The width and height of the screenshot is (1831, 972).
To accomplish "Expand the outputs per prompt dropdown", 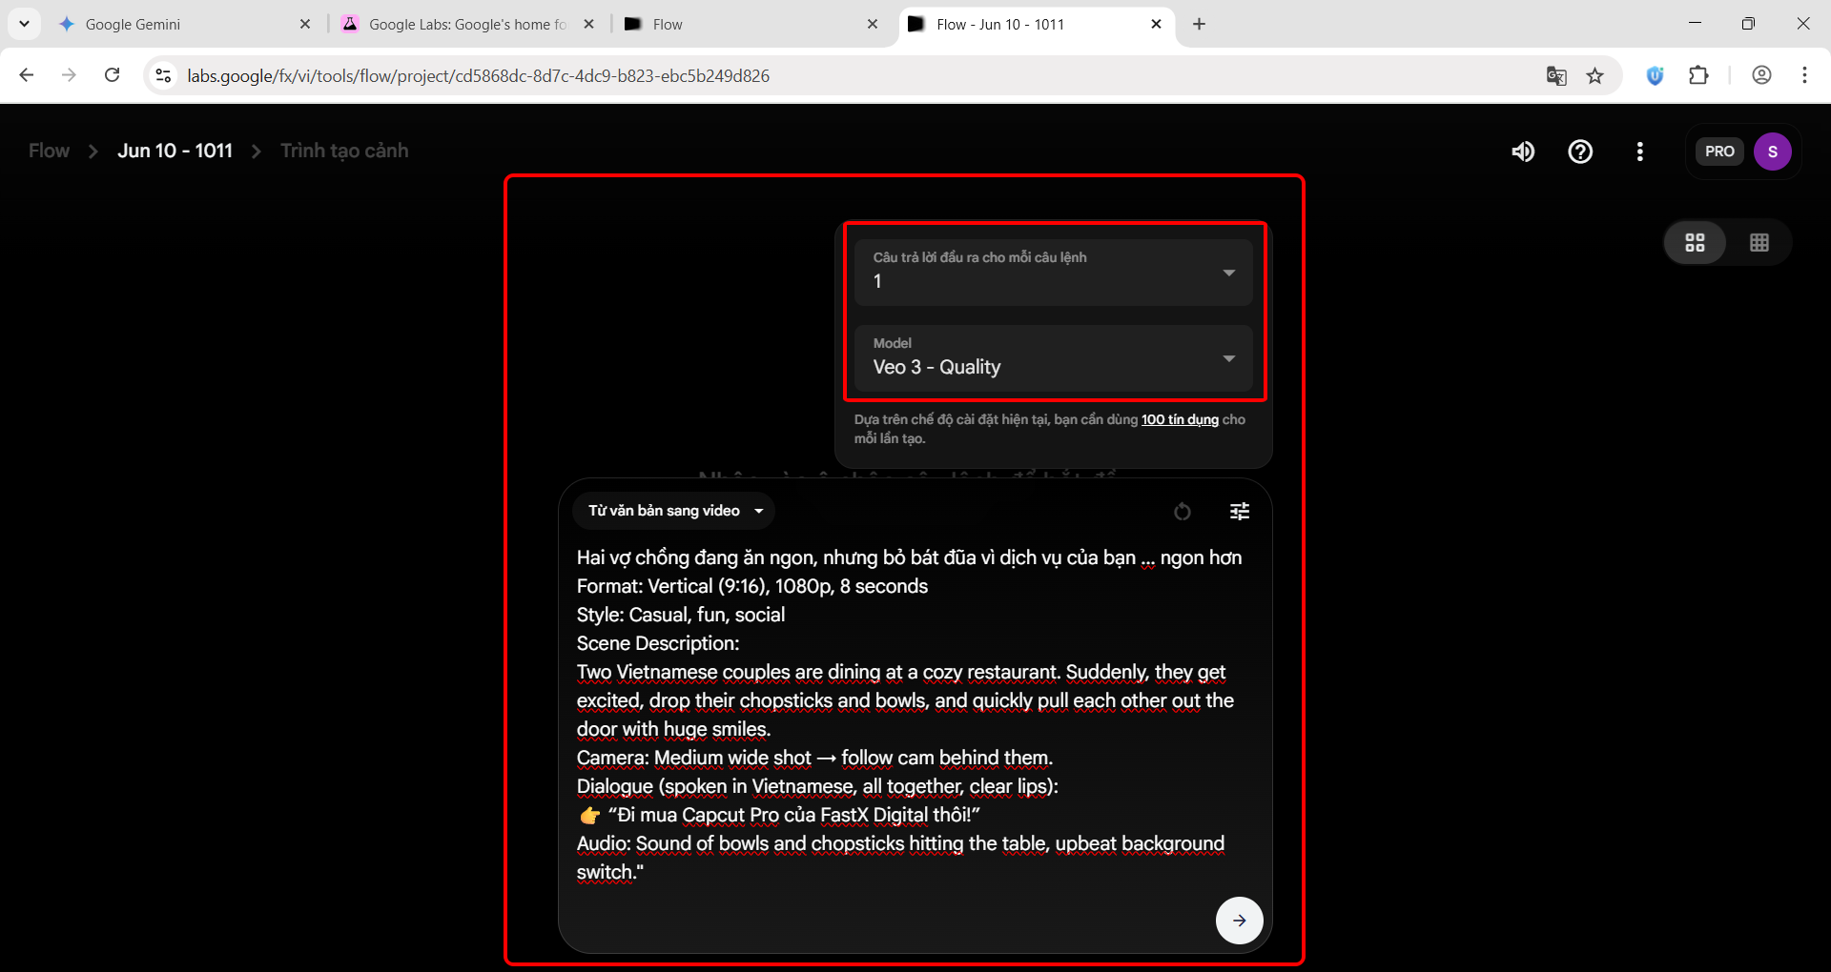I will coord(1053,272).
